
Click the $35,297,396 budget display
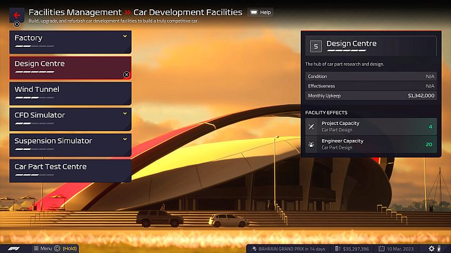[x=350, y=248]
